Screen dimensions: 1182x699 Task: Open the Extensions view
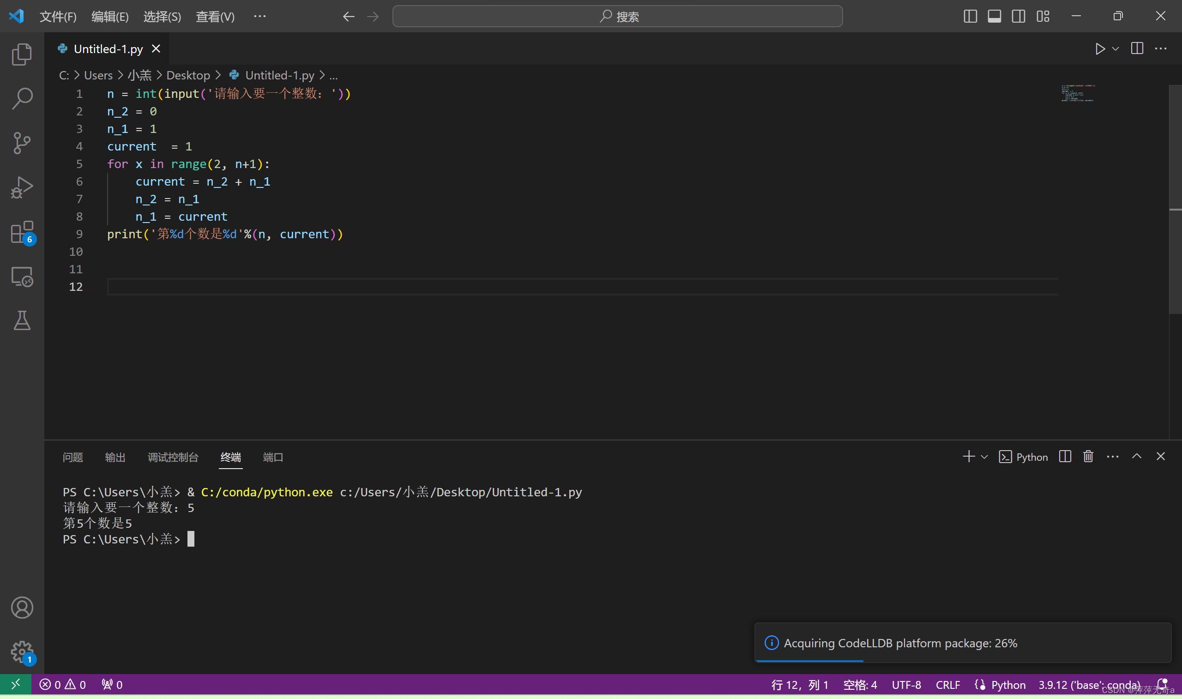point(22,232)
